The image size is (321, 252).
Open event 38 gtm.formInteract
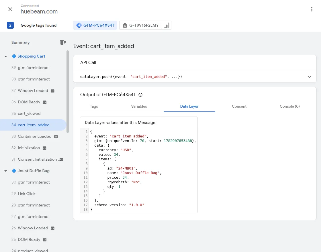pos(33,79)
